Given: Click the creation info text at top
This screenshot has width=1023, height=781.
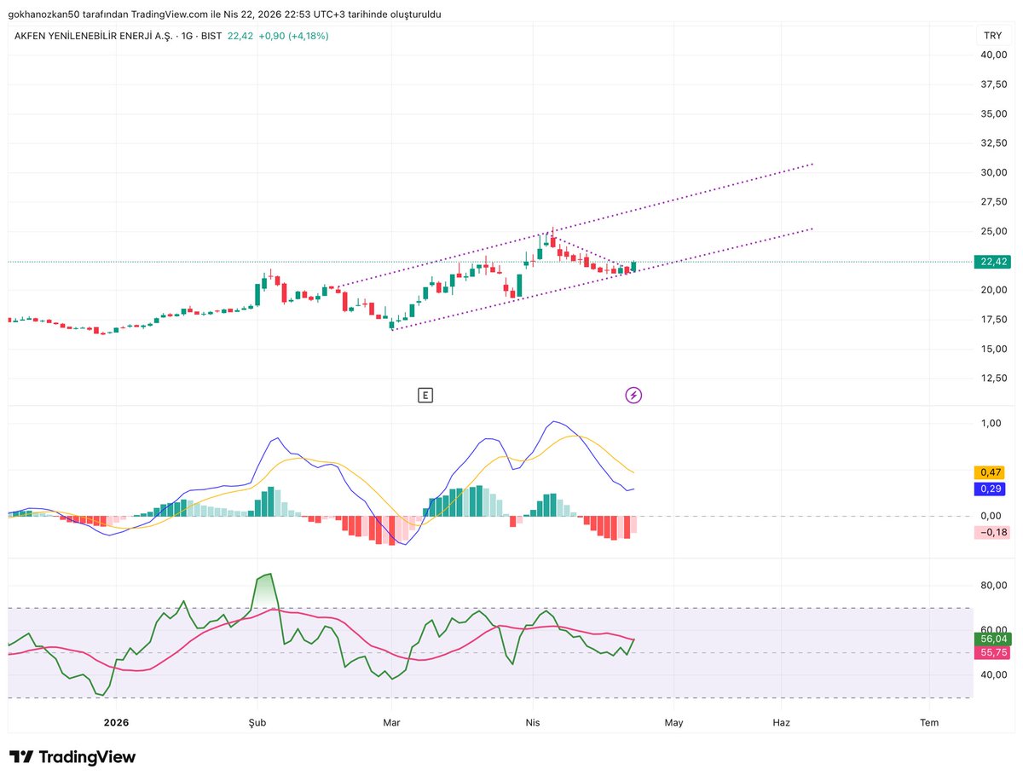Looking at the screenshot, I should pos(225,14).
